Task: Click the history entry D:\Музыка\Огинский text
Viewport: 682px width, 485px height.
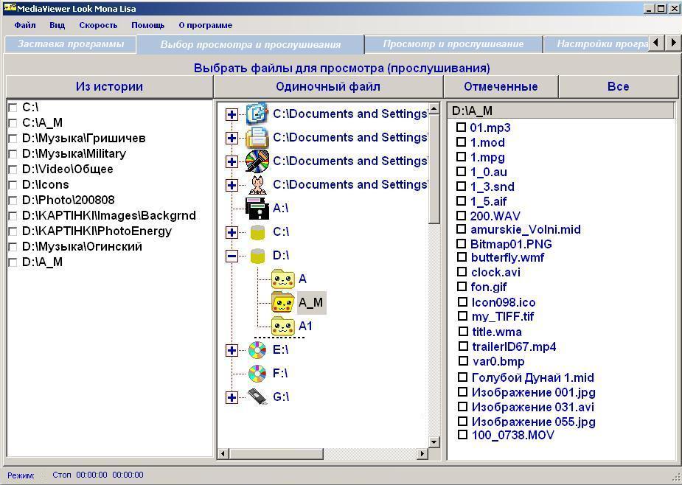Action: pos(82,247)
